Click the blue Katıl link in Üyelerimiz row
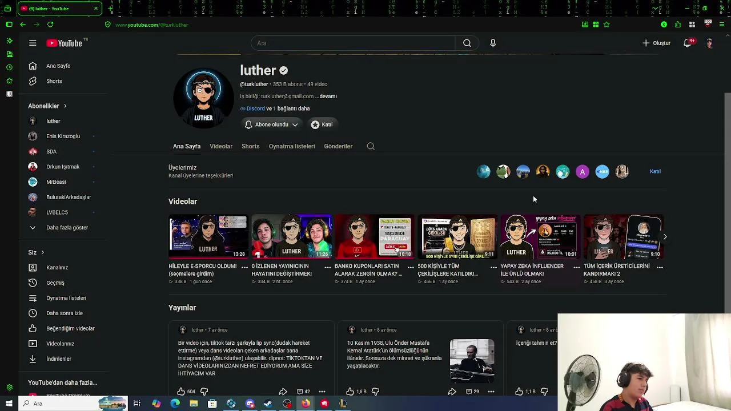 655,171
